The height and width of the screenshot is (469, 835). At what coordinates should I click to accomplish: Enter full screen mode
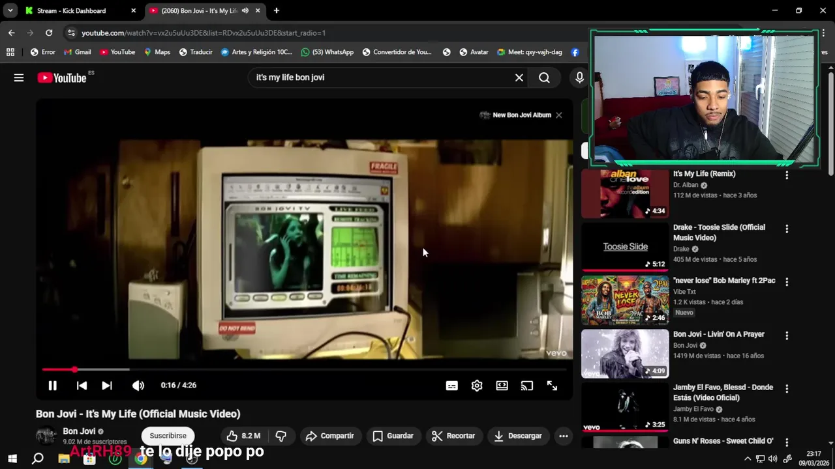tap(552, 386)
